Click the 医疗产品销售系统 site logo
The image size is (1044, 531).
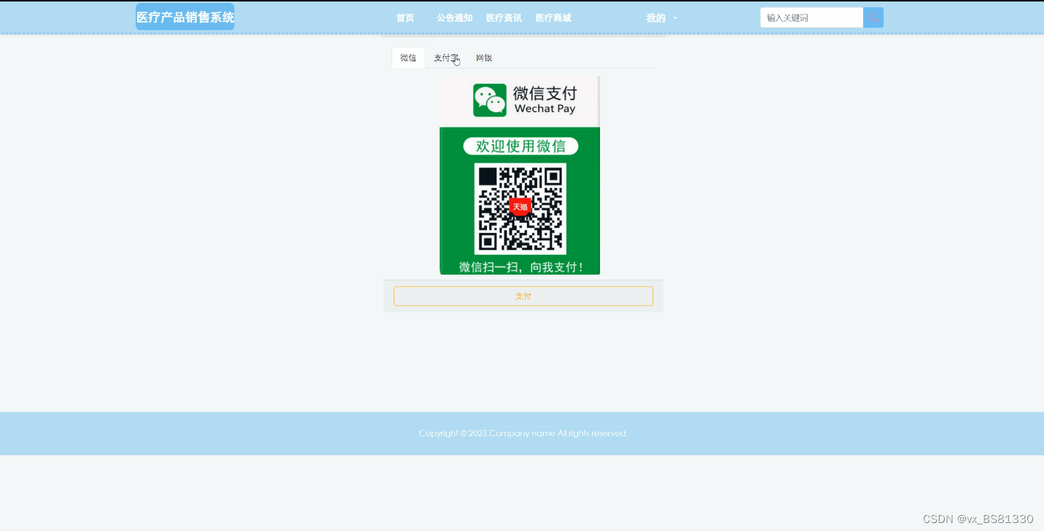coord(185,17)
